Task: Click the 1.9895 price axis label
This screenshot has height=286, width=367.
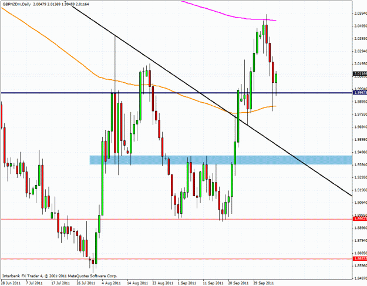Action: (360, 102)
